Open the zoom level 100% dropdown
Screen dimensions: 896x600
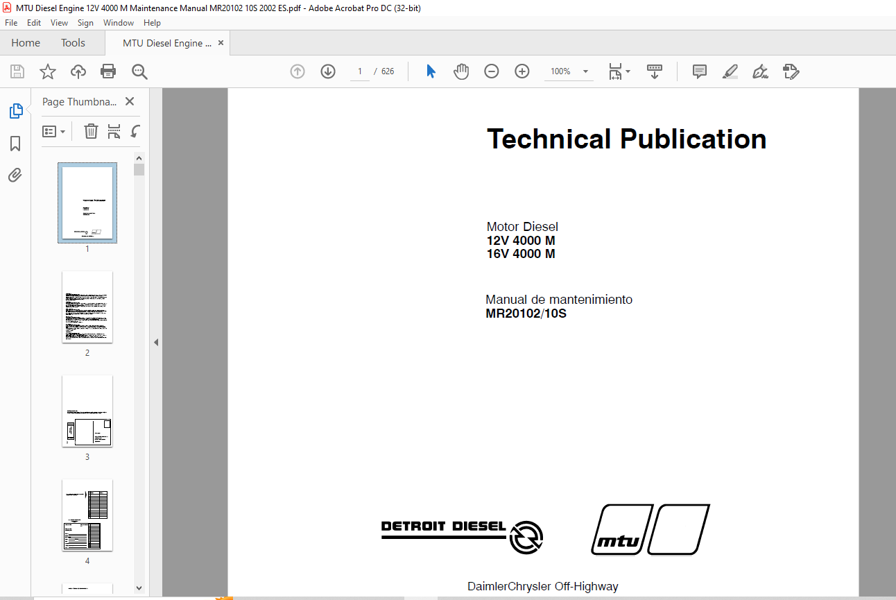click(585, 71)
